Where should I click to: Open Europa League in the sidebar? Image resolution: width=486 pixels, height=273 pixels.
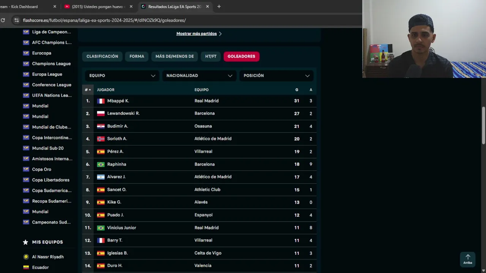tap(47, 74)
